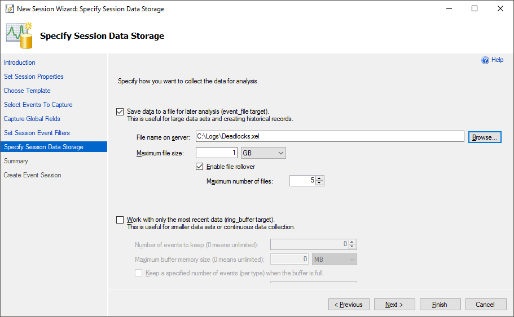The image size is (514, 317).
Task: Click the session data storage header icon
Action: [19, 35]
